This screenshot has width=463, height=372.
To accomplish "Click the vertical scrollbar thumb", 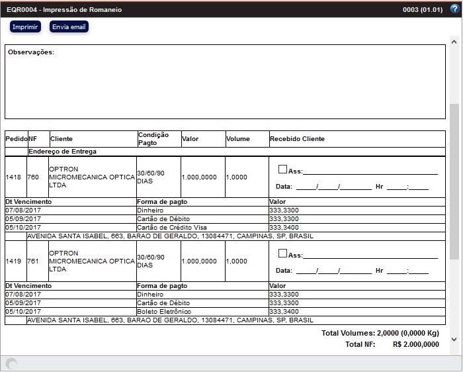I will 454,182.
